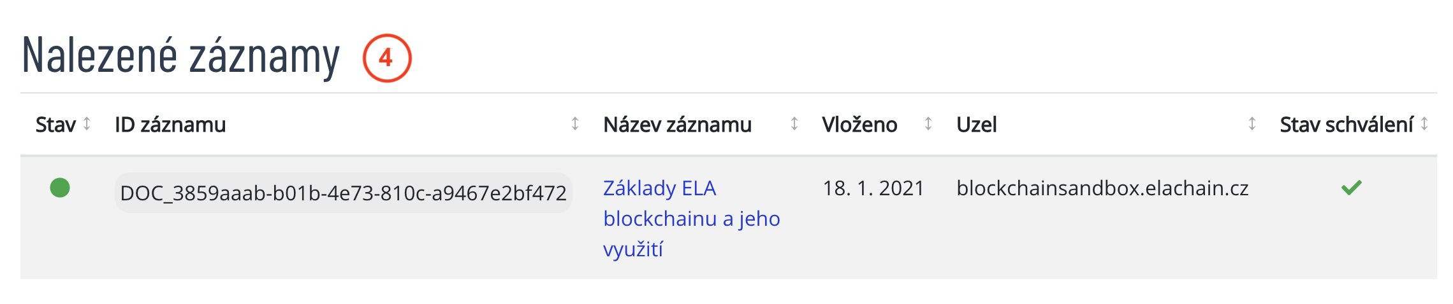The height and width of the screenshot is (304, 1453).
Task: Click the blockchainsandbox.elachain.cz node cell
Action: coord(1102,188)
